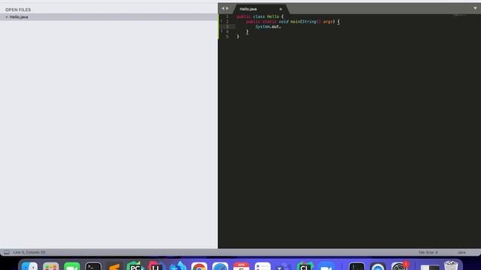
Task: Click line number 1 in the gutter
Action: [227, 16]
